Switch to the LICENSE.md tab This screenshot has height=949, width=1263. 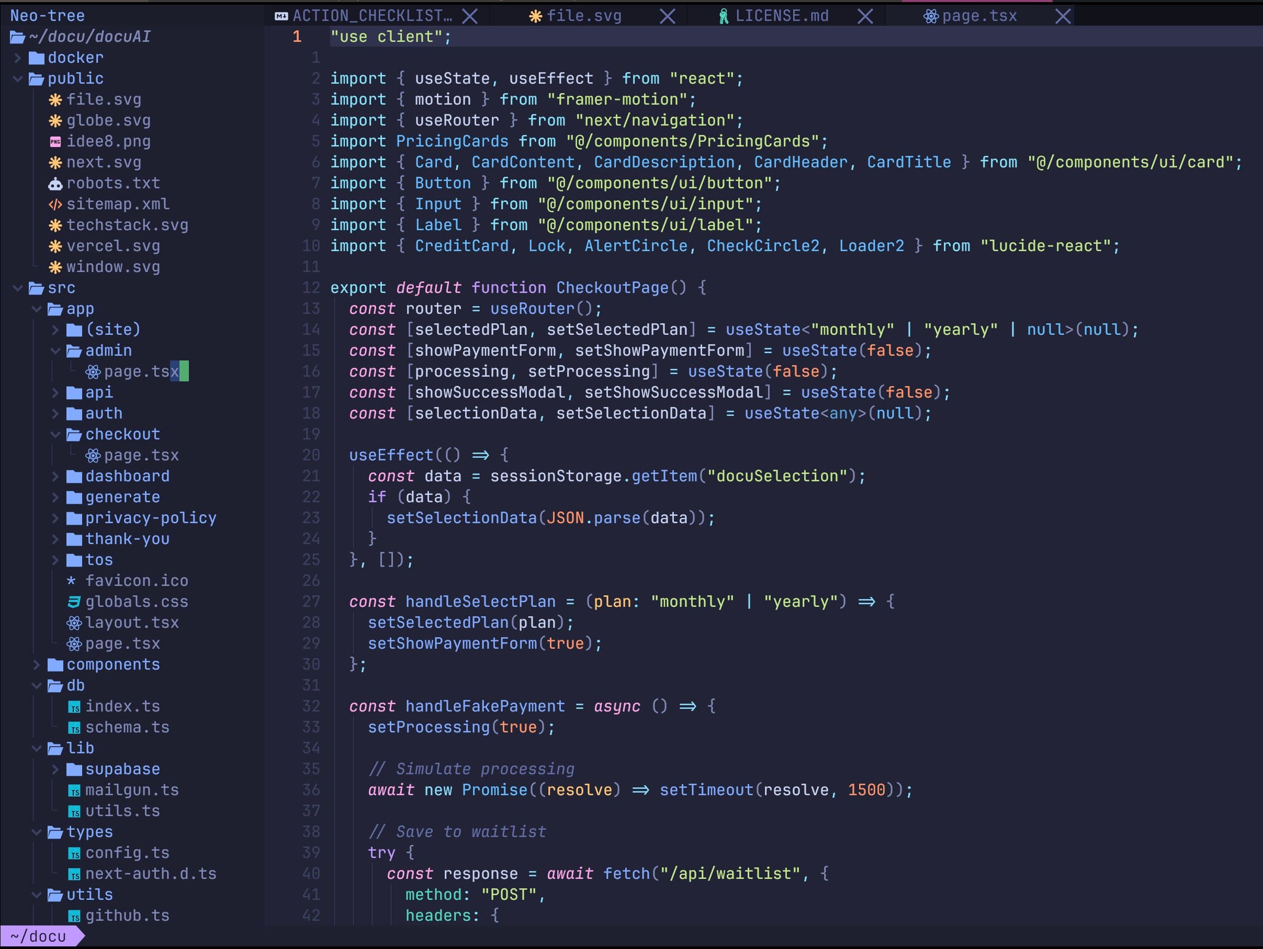(783, 15)
